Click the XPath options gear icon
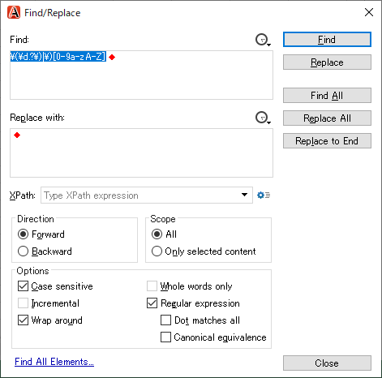Viewport: 382px width, 378px height. tap(264, 195)
